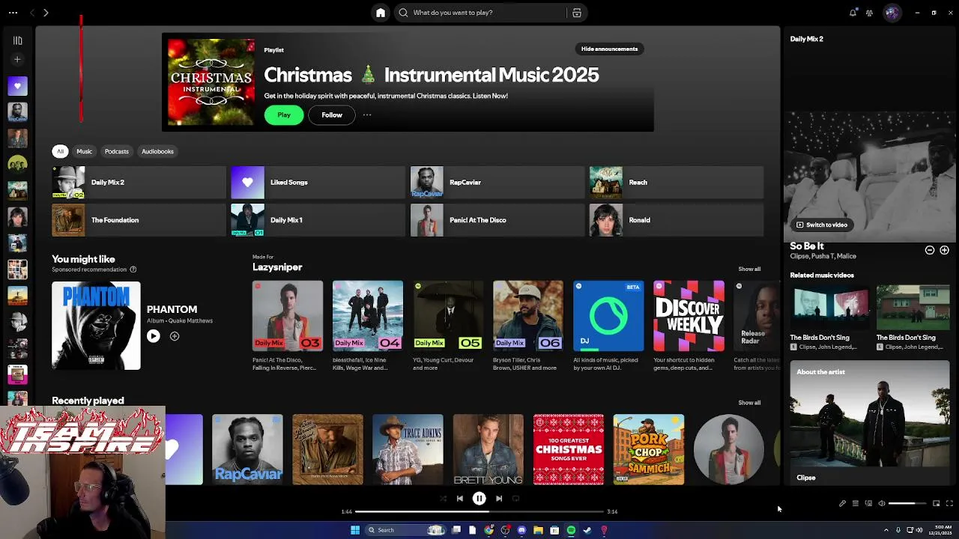Screen dimensions: 959x539
Task: Mute the volume via the speaker icon
Action: tap(882, 504)
